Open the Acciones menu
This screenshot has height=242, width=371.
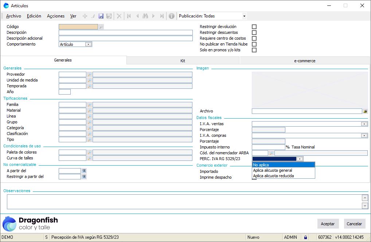tap(56, 16)
